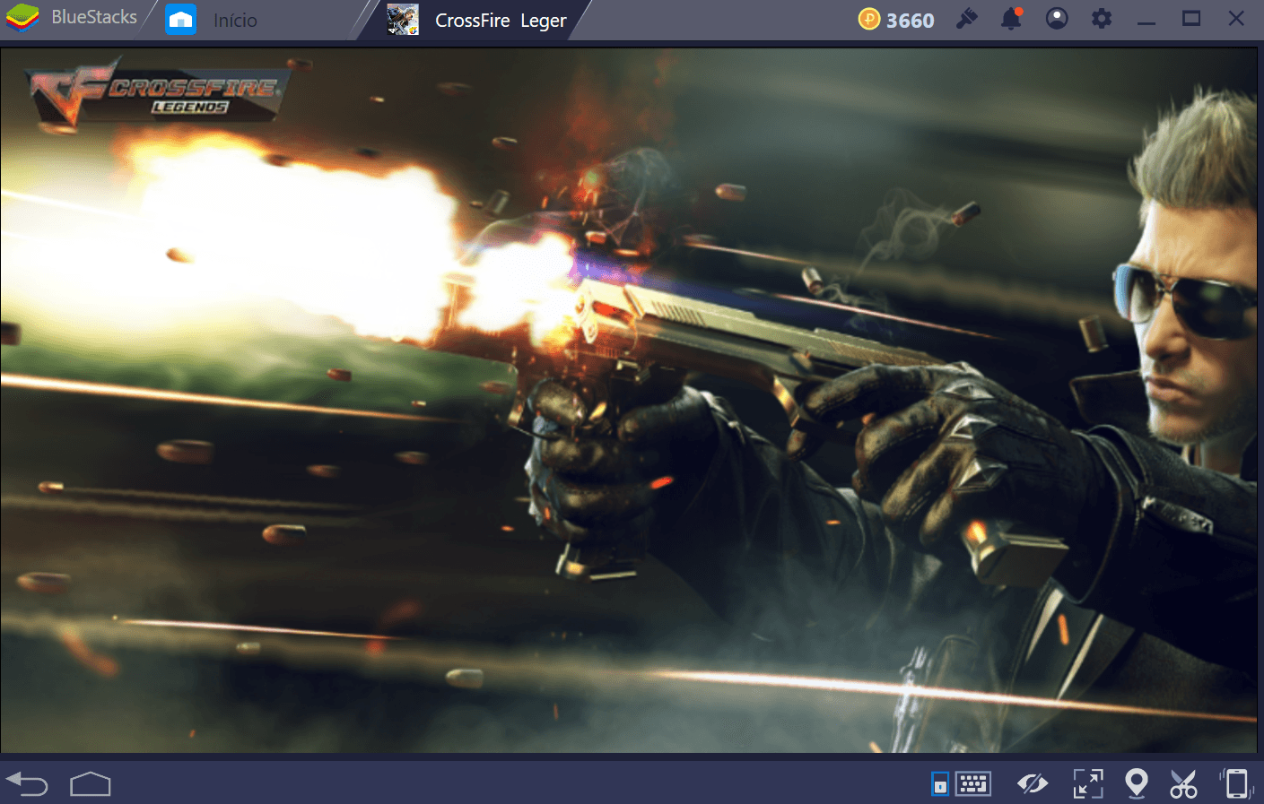Screen dimensions: 1264x804
Task: Activate the shake device icon
Action: pyautogui.click(x=1236, y=784)
